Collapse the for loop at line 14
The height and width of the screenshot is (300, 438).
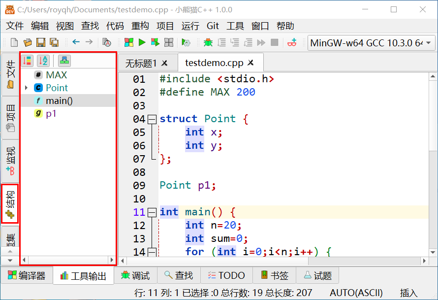pos(152,252)
